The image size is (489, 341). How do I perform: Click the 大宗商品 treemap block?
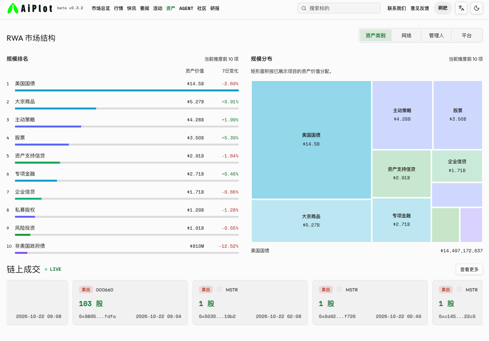coord(311,221)
